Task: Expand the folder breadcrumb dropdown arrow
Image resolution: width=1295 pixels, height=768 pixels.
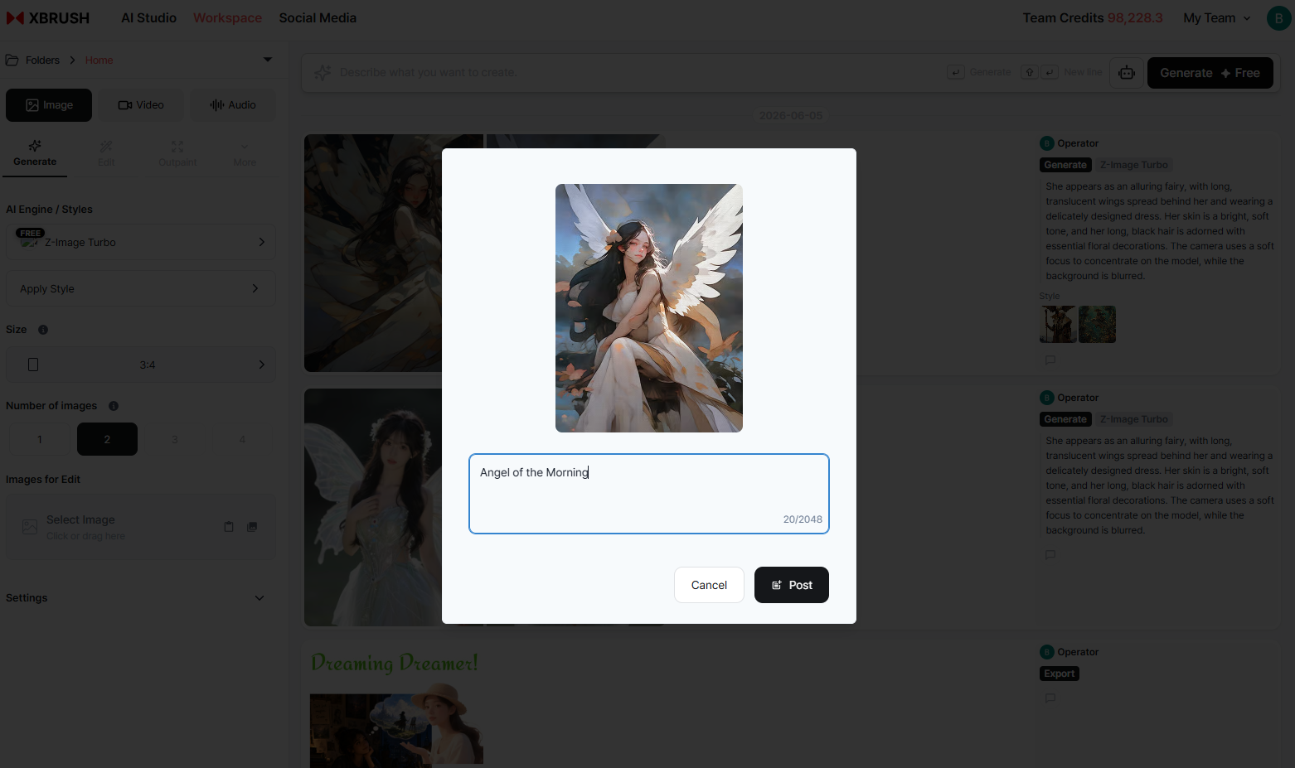Action: point(267,60)
